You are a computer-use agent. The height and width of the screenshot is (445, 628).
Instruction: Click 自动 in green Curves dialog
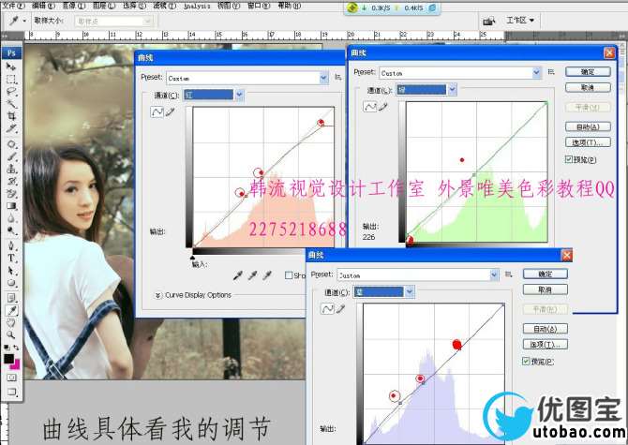588,126
